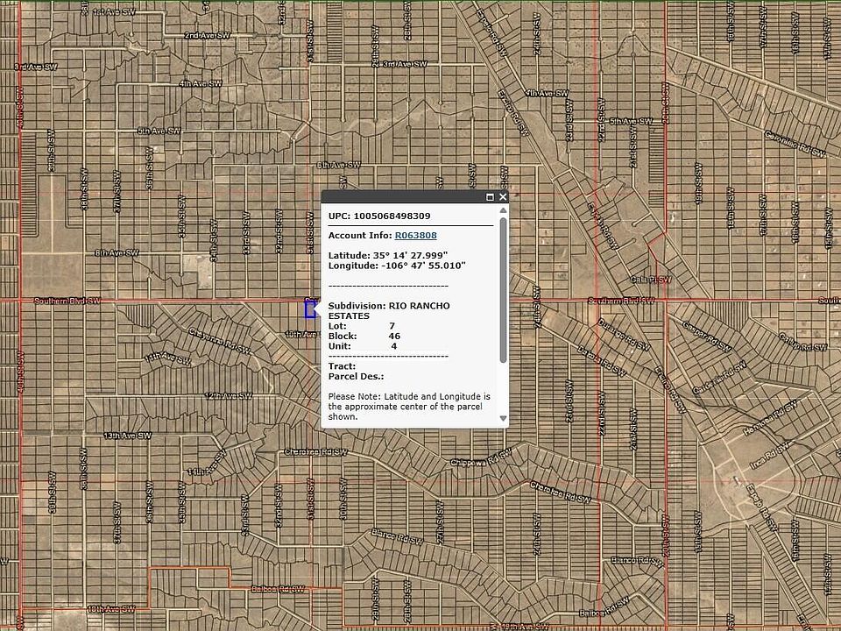Click the popup scrollbar up arrow
Image resolution: width=841 pixels, height=631 pixels.
pos(503,210)
